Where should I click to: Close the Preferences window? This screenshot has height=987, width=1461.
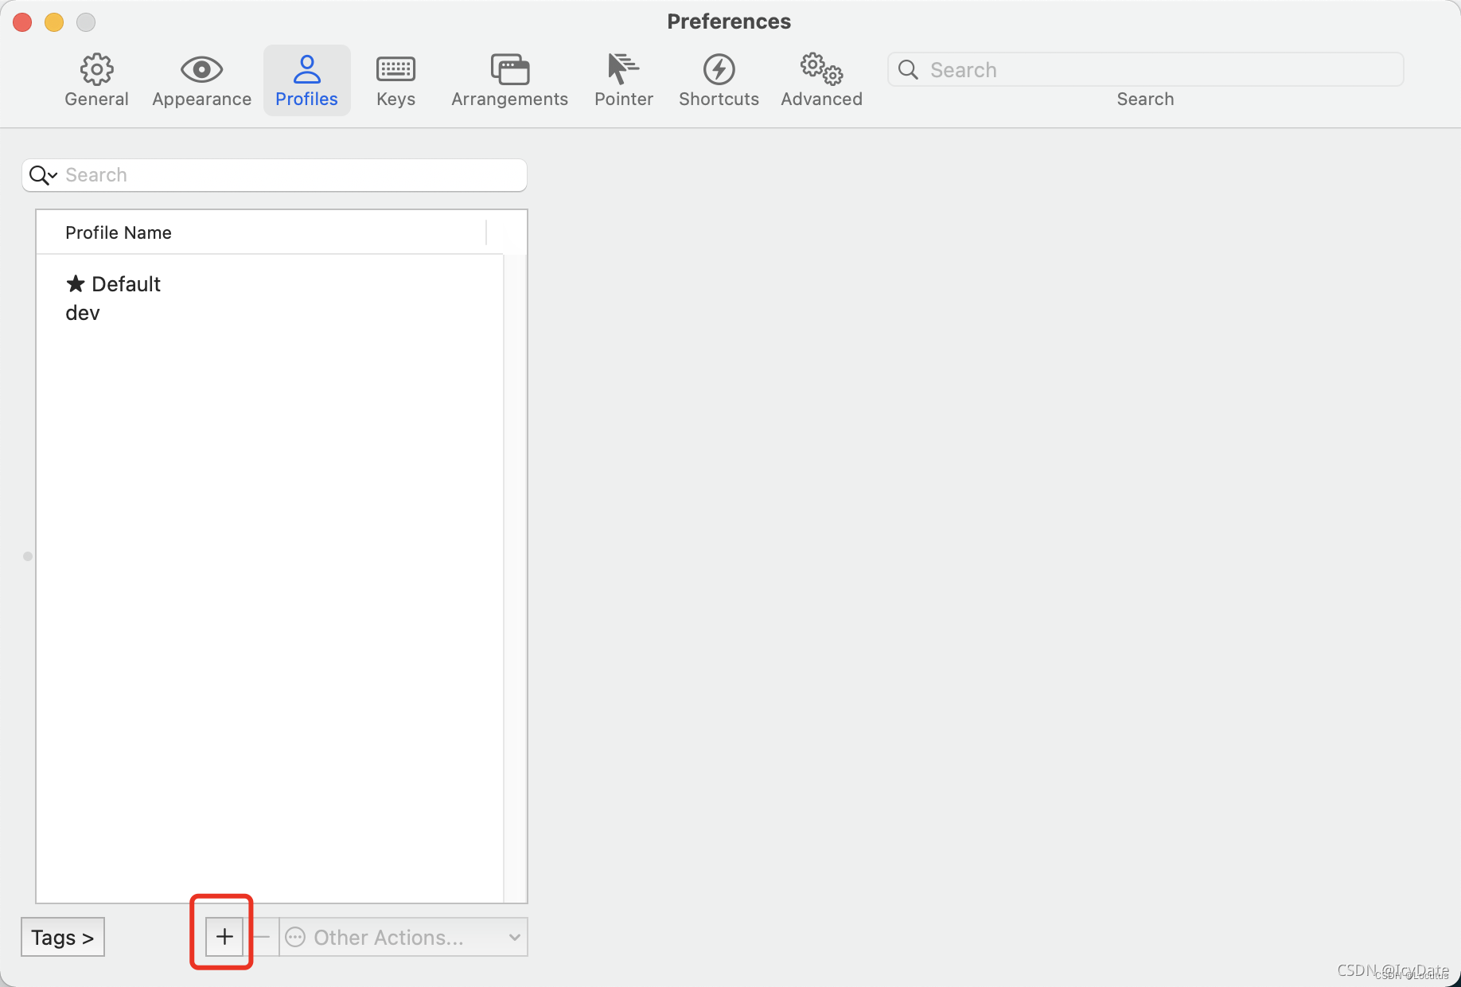pos(22,22)
